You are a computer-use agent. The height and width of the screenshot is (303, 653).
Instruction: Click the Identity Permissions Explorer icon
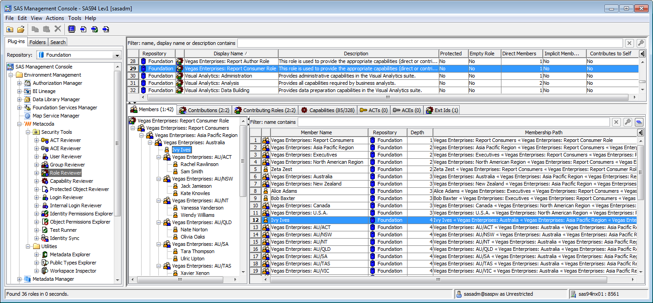[x=45, y=214]
